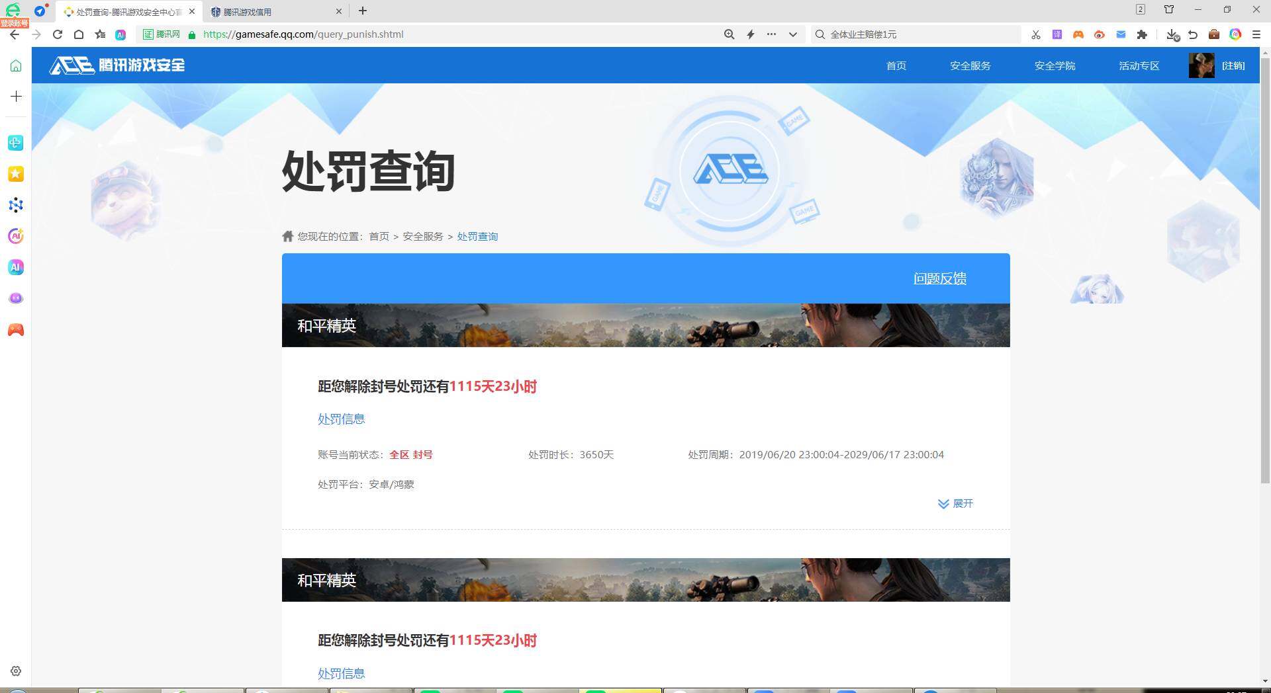Image resolution: width=1271 pixels, height=693 pixels.
Task: Open the favorites star list icon
Action: 100,34
